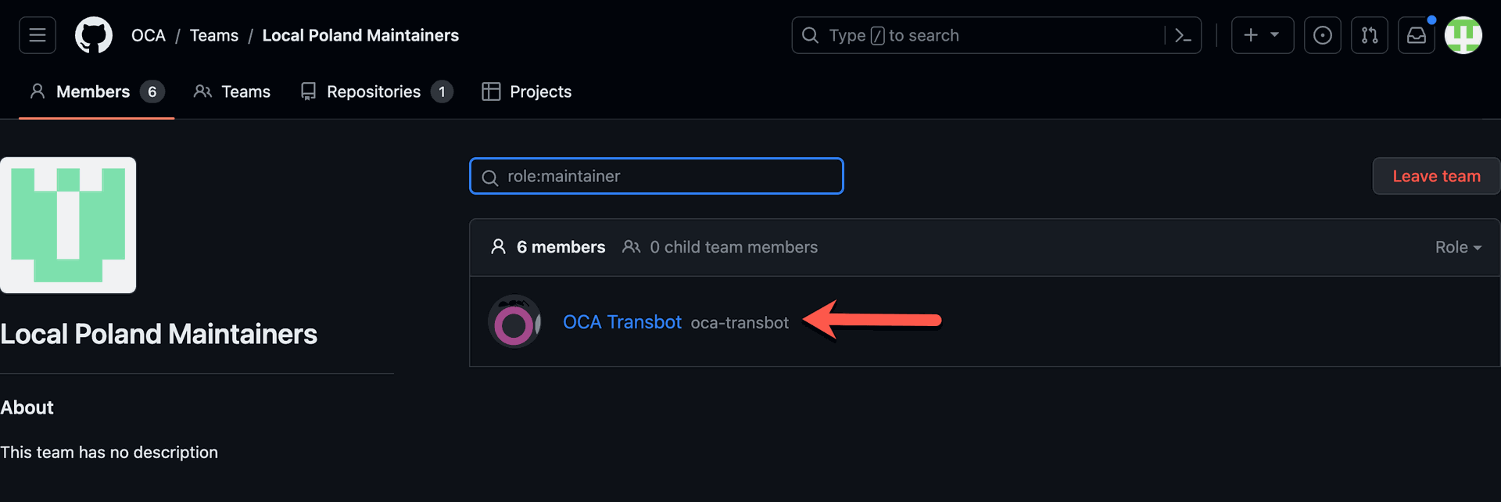Open the command palette icon
Image resolution: width=1501 pixels, height=502 pixels.
(1183, 35)
